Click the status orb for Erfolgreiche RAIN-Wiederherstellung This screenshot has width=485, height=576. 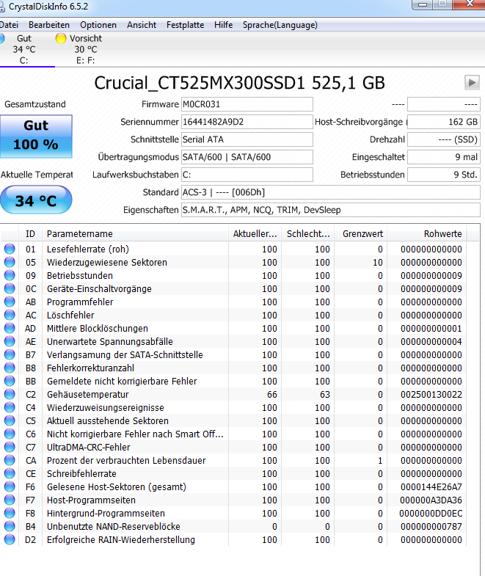pyautogui.click(x=10, y=539)
